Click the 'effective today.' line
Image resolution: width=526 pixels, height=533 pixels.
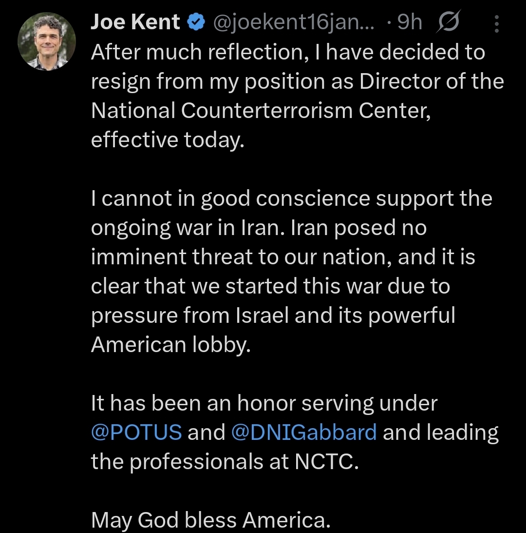[166, 140]
